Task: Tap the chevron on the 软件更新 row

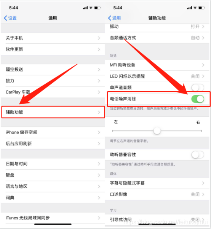Action: pos(99,49)
